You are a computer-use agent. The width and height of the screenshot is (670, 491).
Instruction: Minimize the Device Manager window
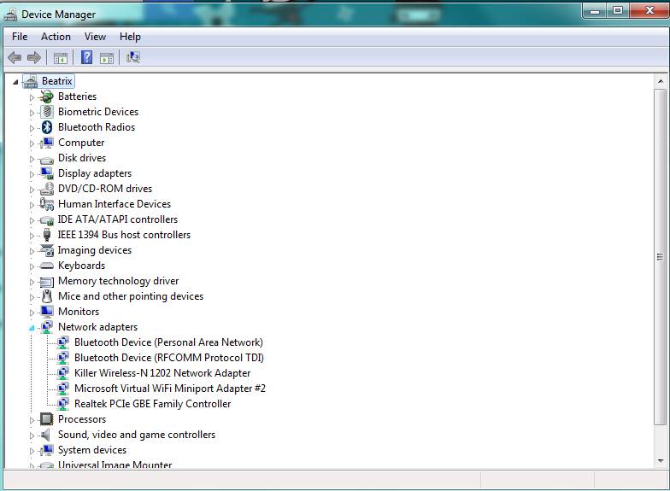pos(594,11)
